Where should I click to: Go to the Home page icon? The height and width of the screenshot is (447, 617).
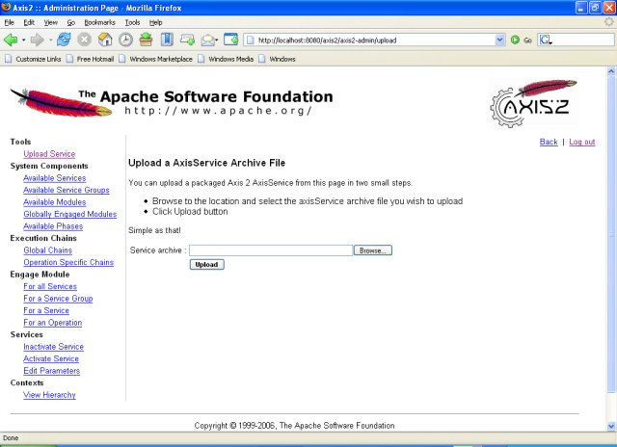pyautogui.click(x=105, y=39)
